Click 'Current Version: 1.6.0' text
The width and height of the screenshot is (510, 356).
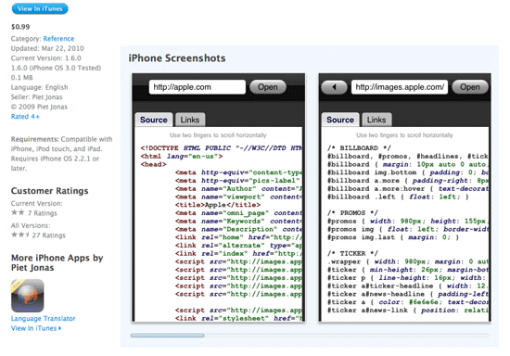pyautogui.click(x=45, y=58)
